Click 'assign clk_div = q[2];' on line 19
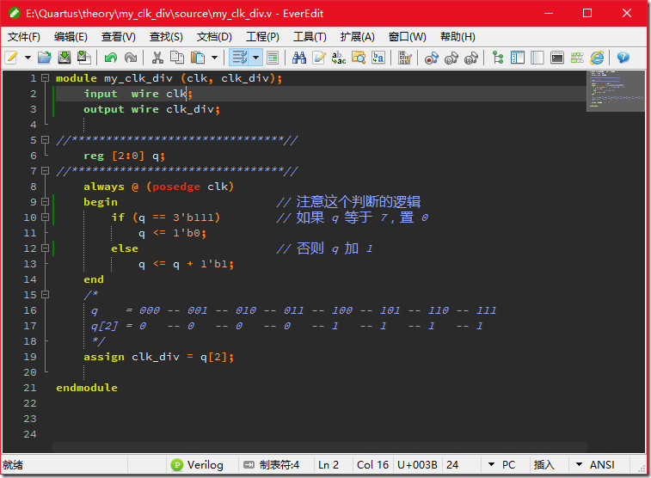The width and height of the screenshot is (651, 478). 158,357
